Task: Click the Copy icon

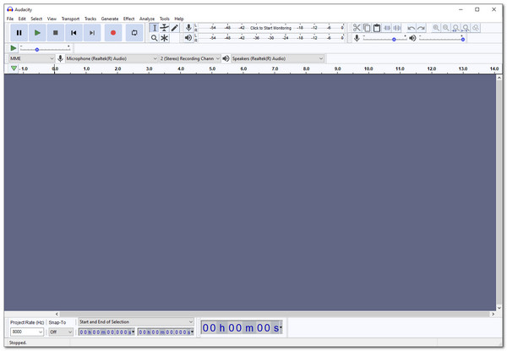Action: (x=367, y=28)
